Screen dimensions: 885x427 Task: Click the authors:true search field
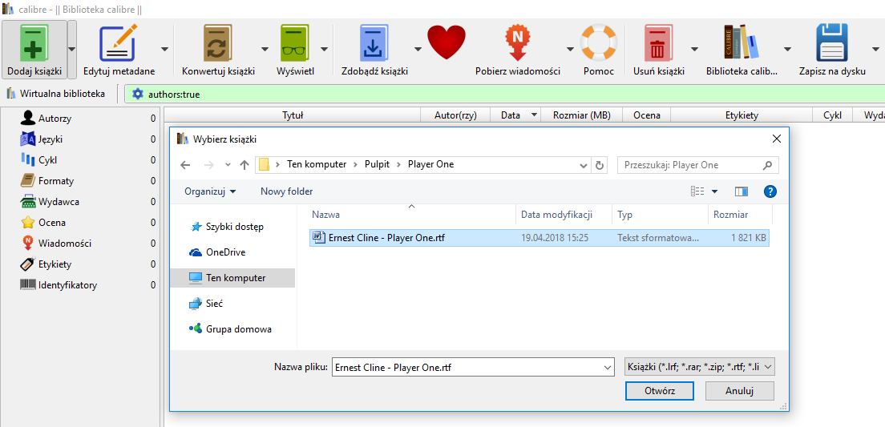504,95
